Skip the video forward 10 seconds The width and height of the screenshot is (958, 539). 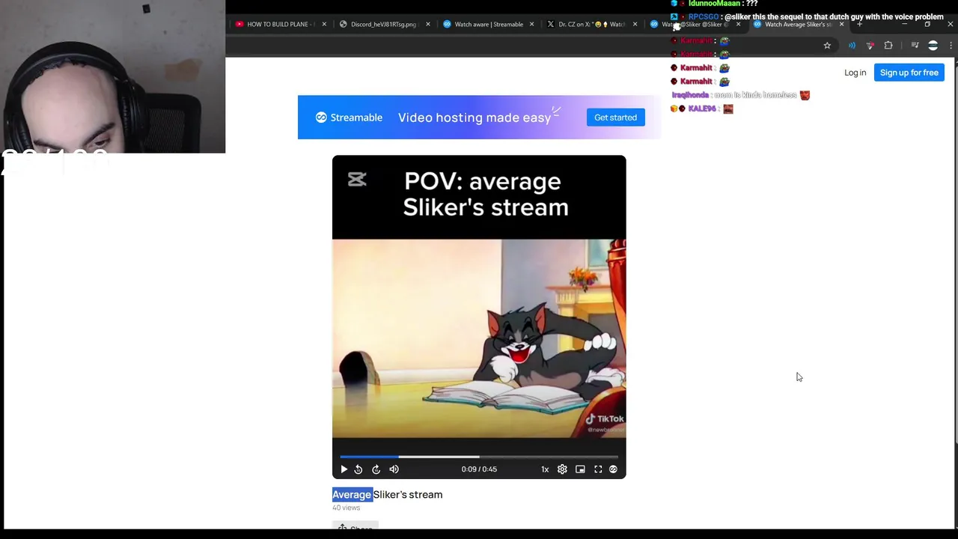pos(376,469)
